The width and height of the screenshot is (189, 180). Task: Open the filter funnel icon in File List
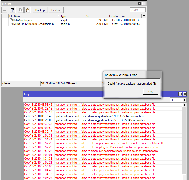[x=13, y=10]
